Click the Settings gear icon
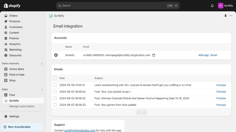 (6, 116)
